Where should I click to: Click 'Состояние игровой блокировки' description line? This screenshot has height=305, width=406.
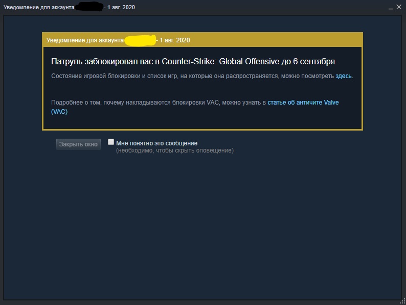click(202, 76)
